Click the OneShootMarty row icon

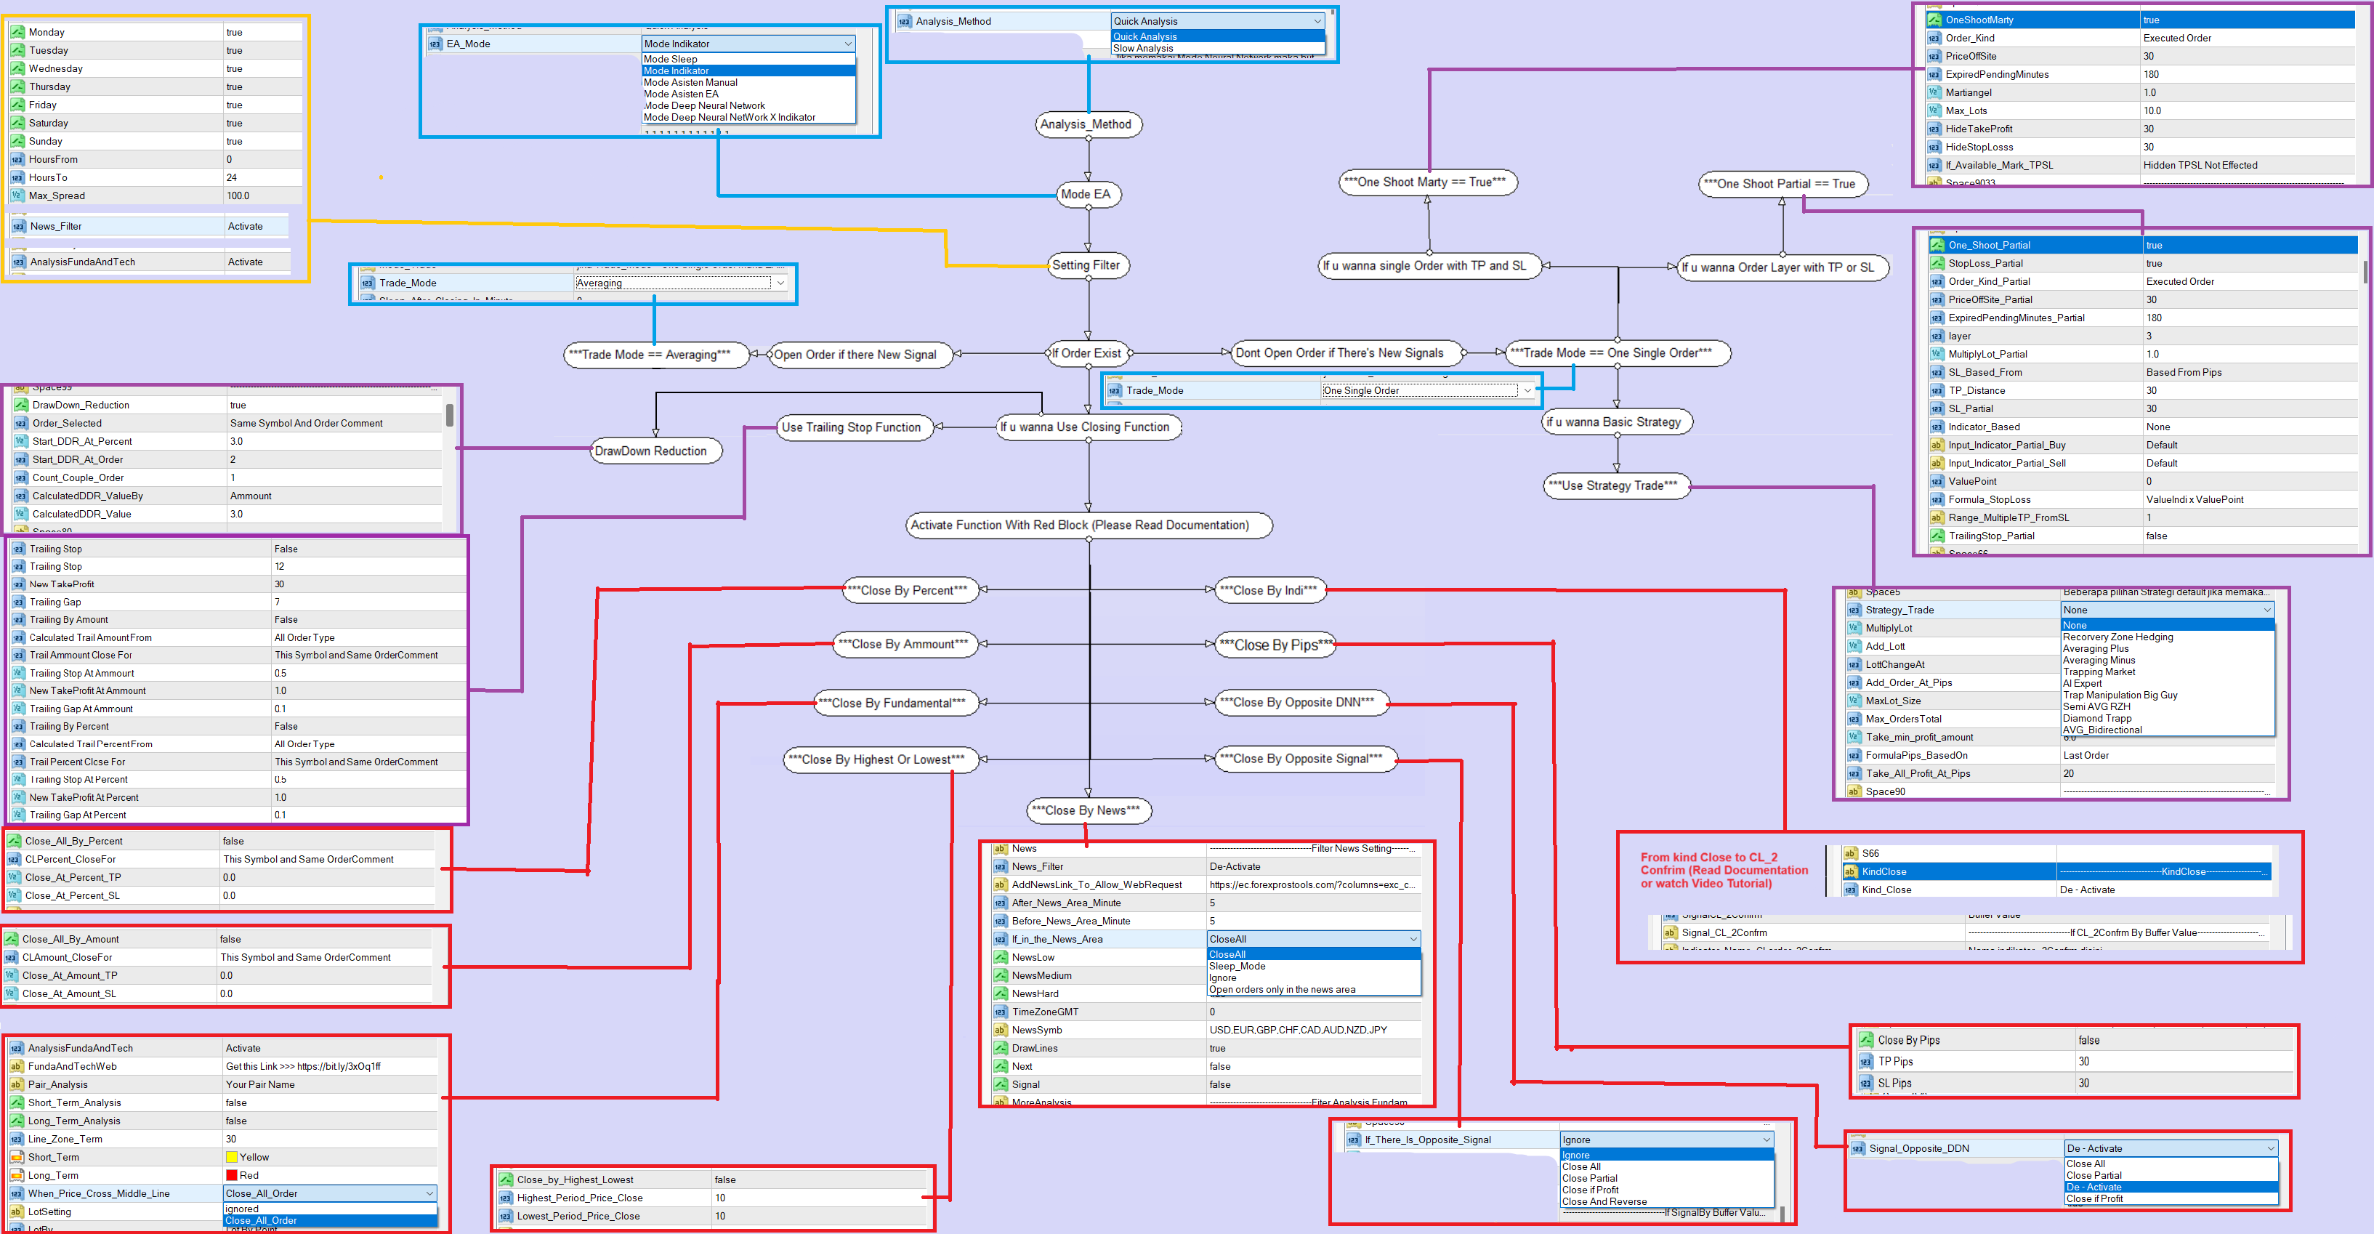click(1934, 20)
